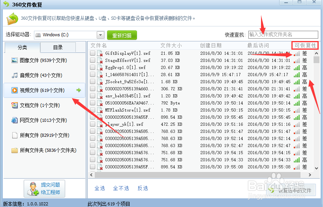The width and height of the screenshot is (323, 207).
Task: Check the box for GiftDisplayV[1].swf
Action: pyautogui.click(x=92, y=53)
